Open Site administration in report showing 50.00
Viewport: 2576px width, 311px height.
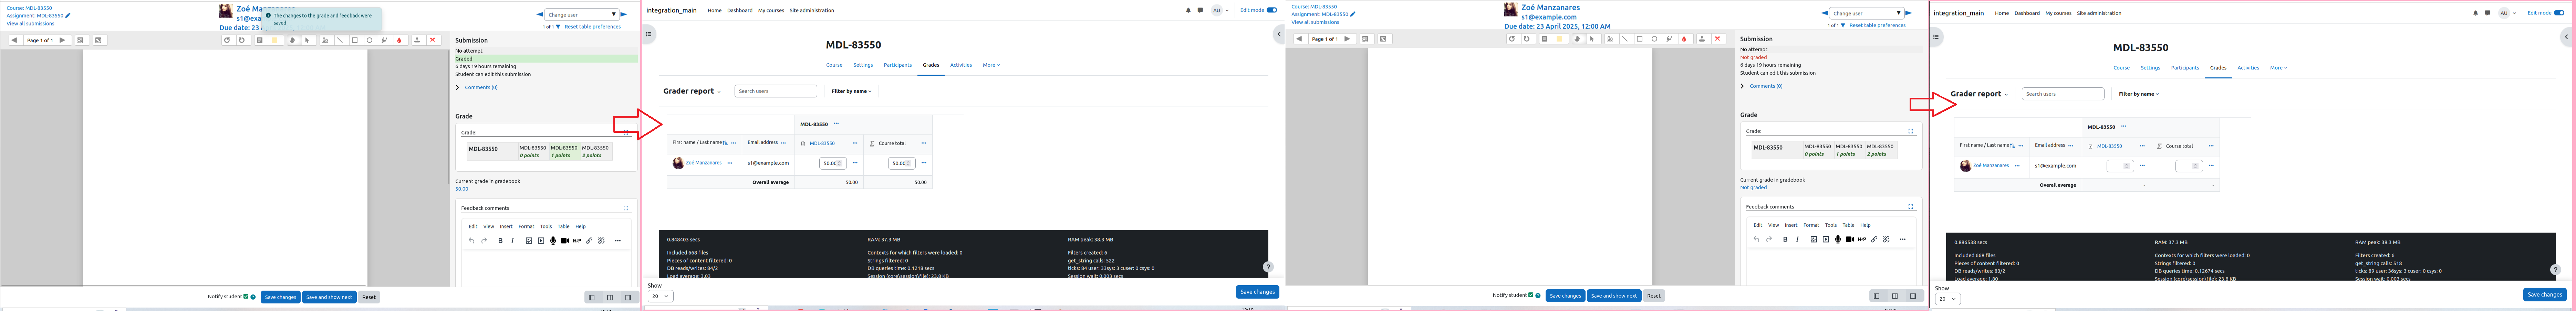812,10
